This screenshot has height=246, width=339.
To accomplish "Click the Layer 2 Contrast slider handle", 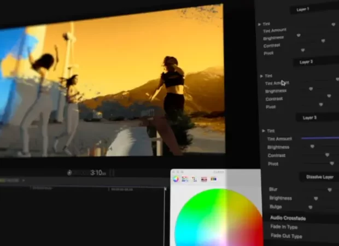I will (x=329, y=96).
